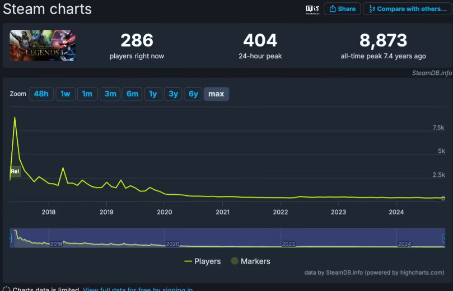Viewport: 453px width, 291px height.
Task: Select the 1m zoom range
Action: (87, 94)
